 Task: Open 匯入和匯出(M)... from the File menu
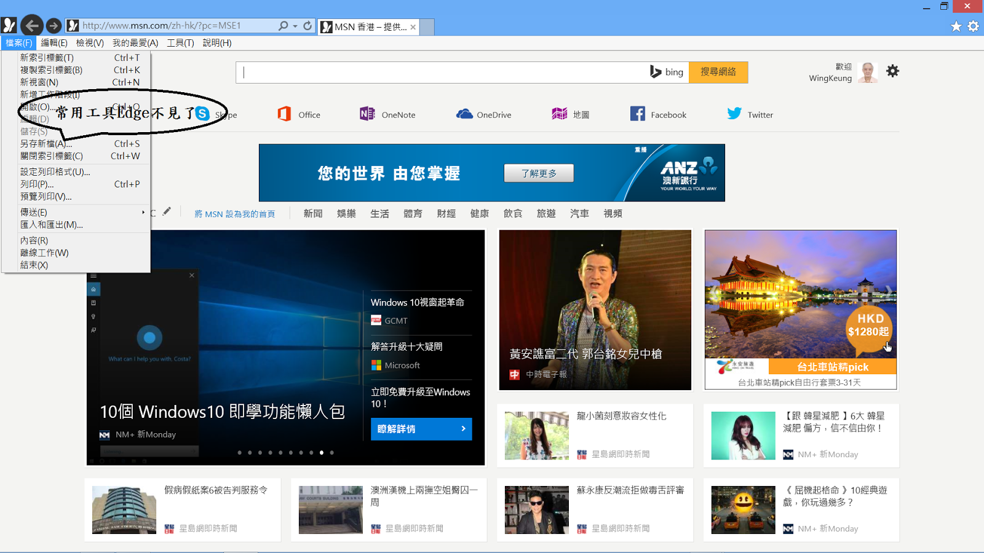click(76, 225)
